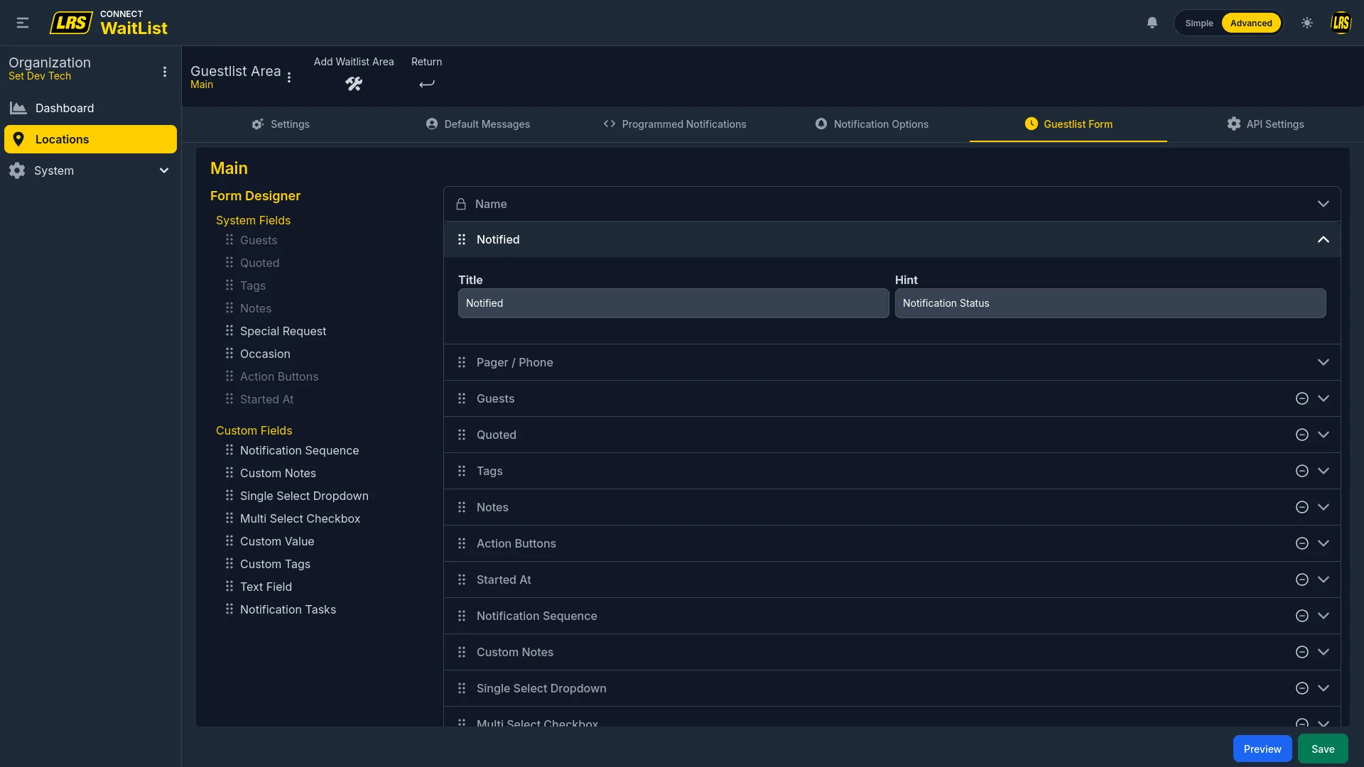Go to Dashboard in the sidebar
Image resolution: width=1364 pixels, height=767 pixels.
(x=90, y=108)
